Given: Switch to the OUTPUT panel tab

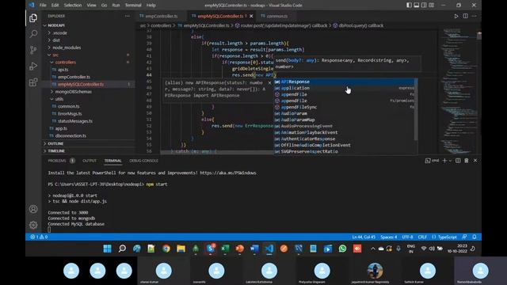Looking at the screenshot, I should [x=90, y=161].
